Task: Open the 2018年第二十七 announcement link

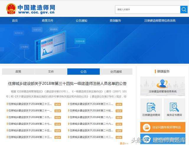Action: coord(30,124)
